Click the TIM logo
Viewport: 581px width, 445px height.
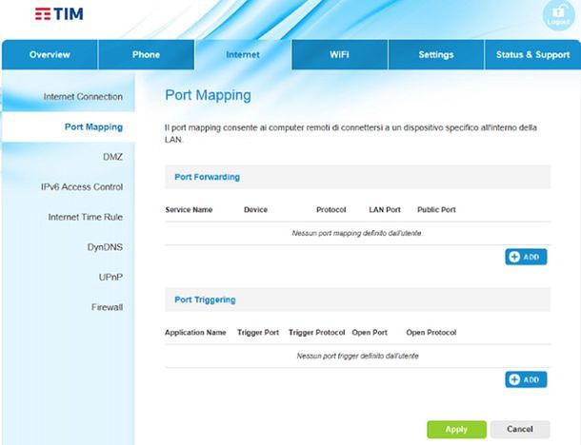tap(57, 15)
